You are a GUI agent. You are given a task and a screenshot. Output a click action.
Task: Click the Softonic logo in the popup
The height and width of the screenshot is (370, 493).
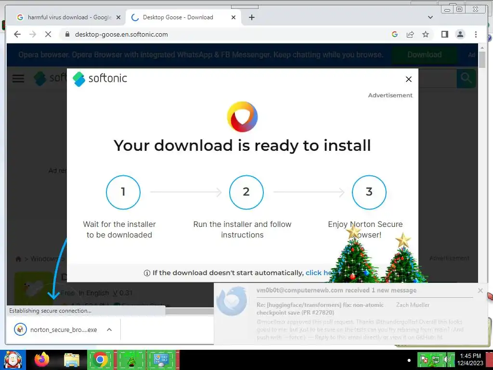point(100,79)
